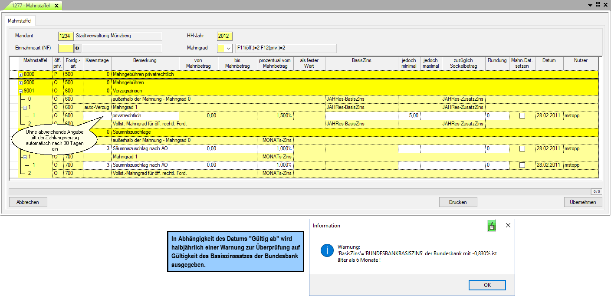The width and height of the screenshot is (611, 296).
Task: Click the tile windows grid icon
Action: [x=598, y=5]
